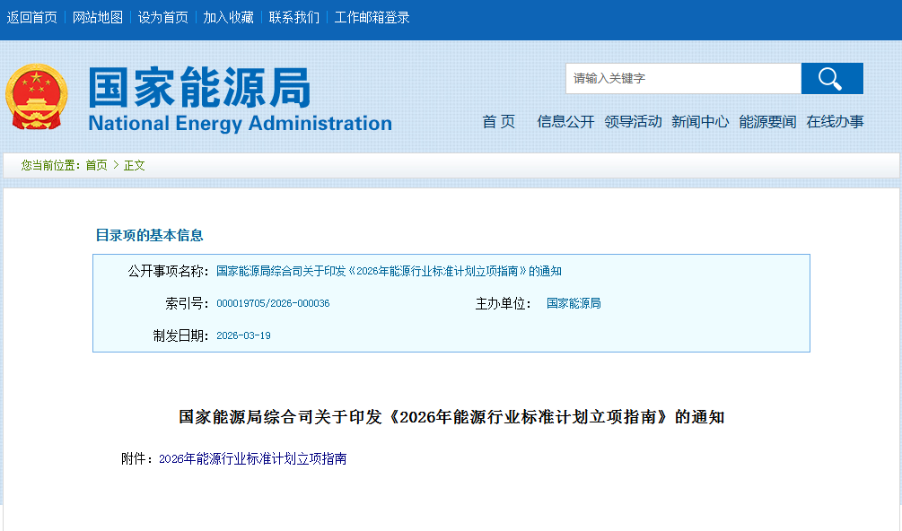Open 工作邮箱登录 mailbox login
Image resolution: width=902 pixels, height=531 pixels.
[x=372, y=18]
